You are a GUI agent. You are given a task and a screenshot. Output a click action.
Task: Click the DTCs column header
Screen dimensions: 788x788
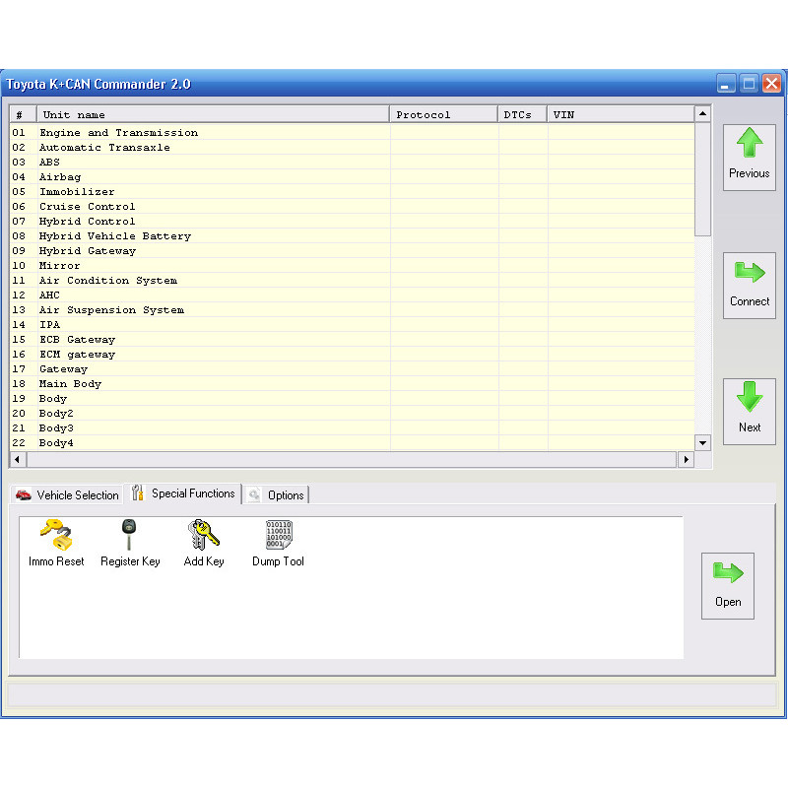pyautogui.click(x=522, y=115)
